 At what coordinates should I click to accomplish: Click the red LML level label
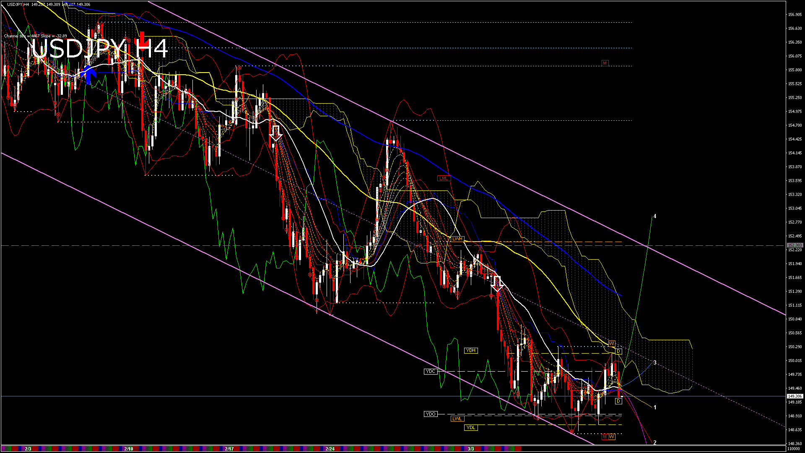(x=443, y=179)
